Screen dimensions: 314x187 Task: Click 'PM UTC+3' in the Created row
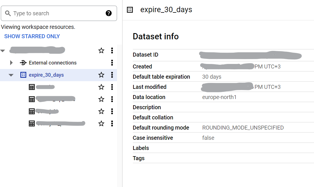pyautogui.click(x=268, y=66)
